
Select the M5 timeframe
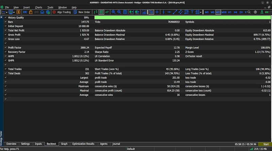click(213, 12)
